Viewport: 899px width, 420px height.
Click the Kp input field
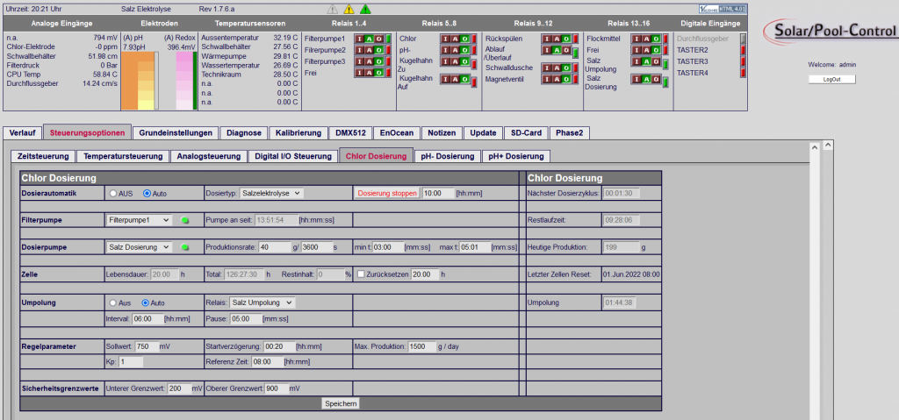point(131,361)
